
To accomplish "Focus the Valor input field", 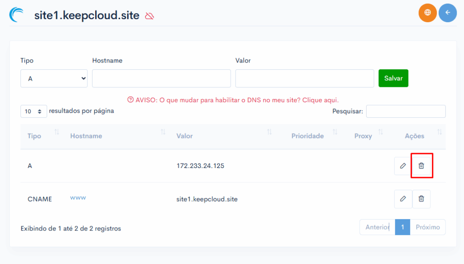I will click(x=304, y=78).
